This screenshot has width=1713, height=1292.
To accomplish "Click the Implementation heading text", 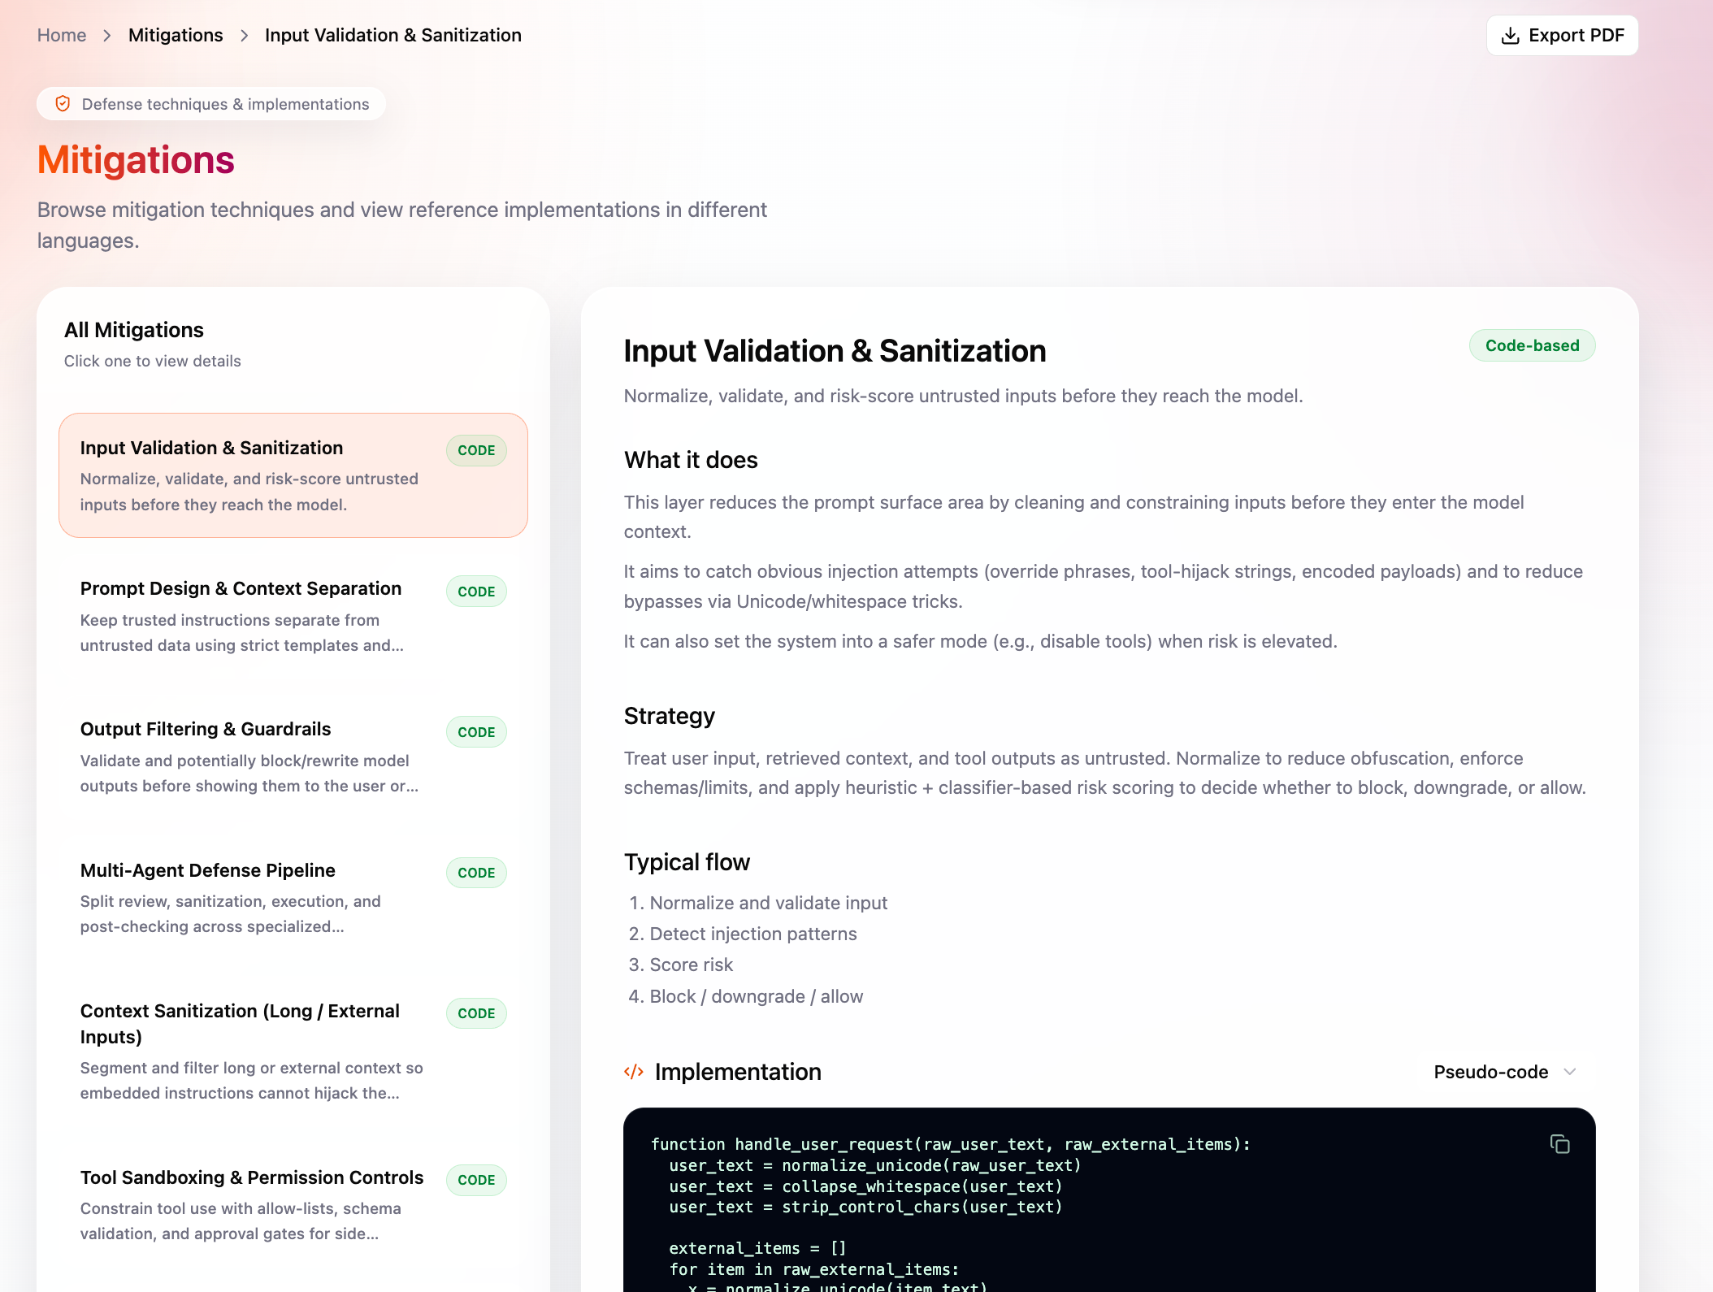I will point(738,1072).
